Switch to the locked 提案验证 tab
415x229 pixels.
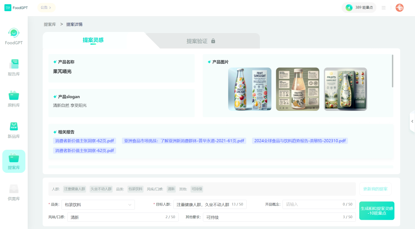coord(201,41)
